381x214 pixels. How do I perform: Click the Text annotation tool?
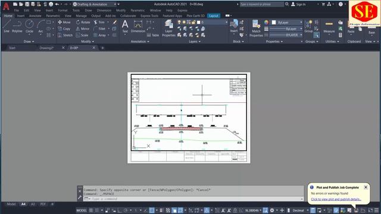pyautogui.click(x=125, y=26)
